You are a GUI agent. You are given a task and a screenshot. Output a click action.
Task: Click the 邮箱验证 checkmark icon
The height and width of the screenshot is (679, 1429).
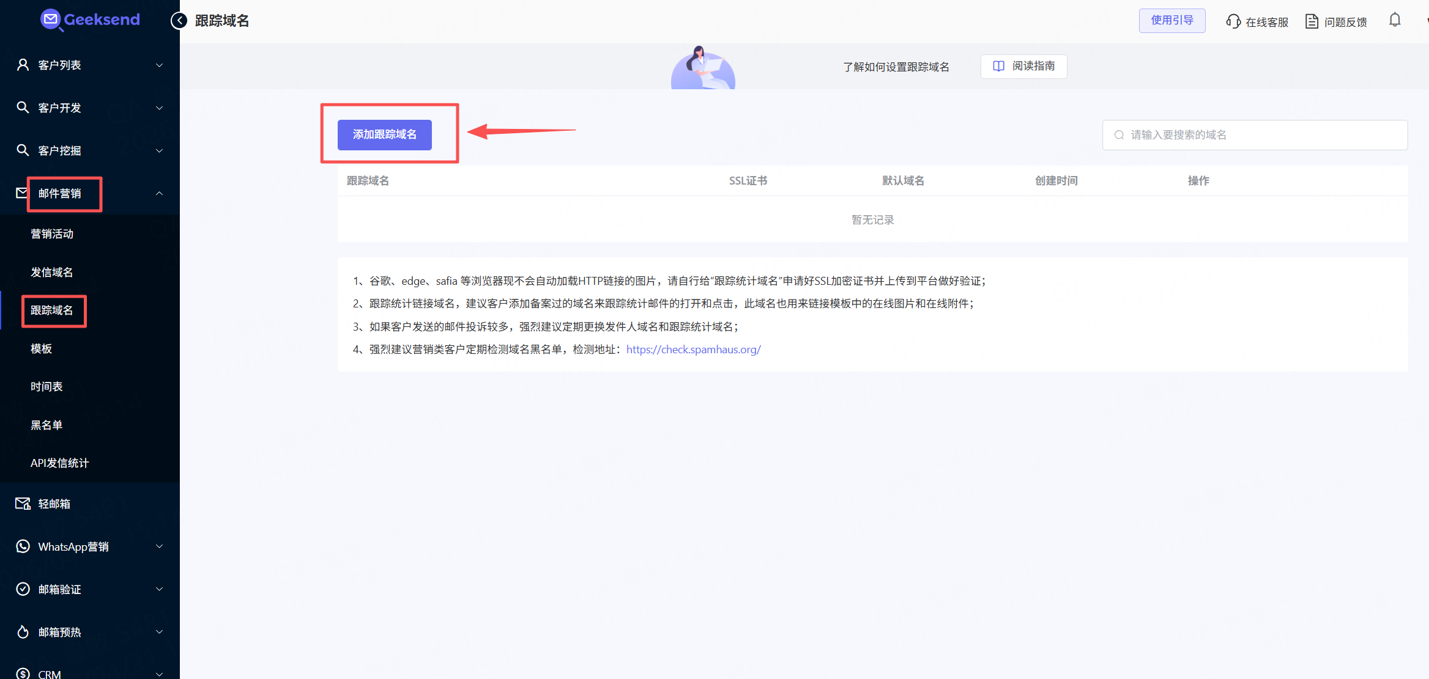point(23,589)
